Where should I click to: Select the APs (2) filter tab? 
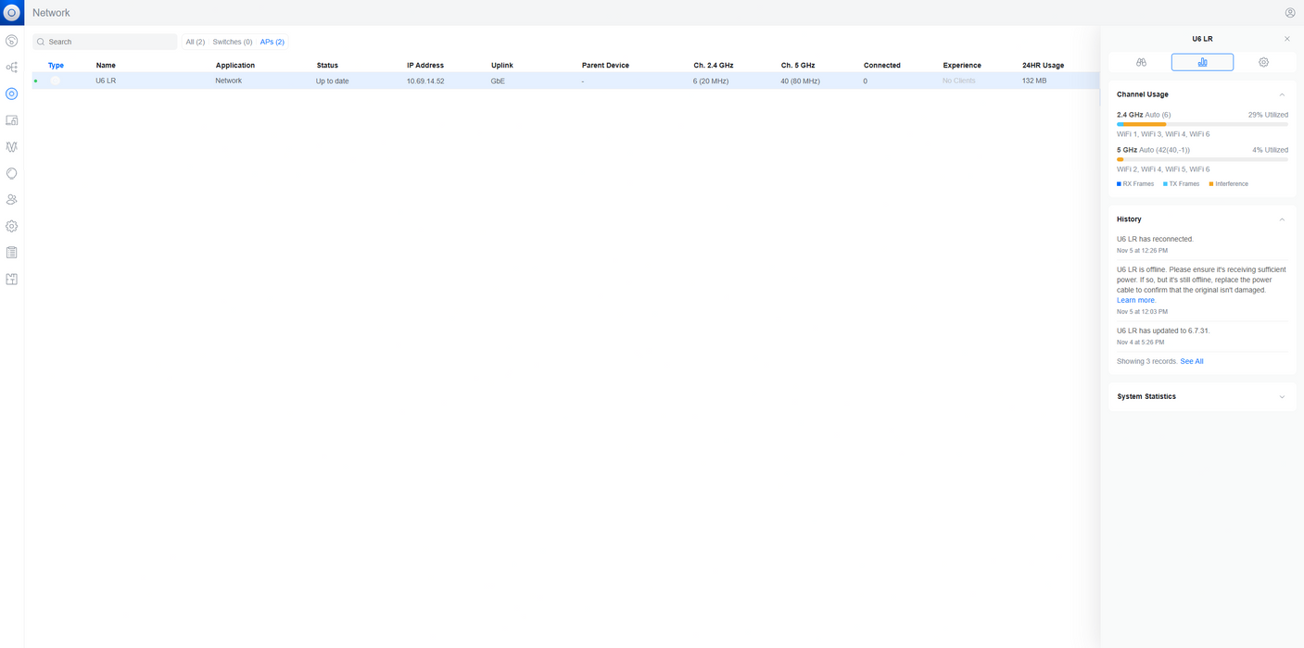point(272,42)
